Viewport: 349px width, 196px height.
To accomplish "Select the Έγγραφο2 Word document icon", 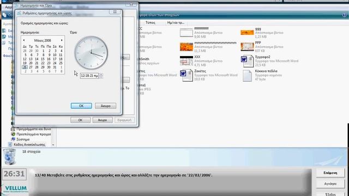I will [247, 61].
